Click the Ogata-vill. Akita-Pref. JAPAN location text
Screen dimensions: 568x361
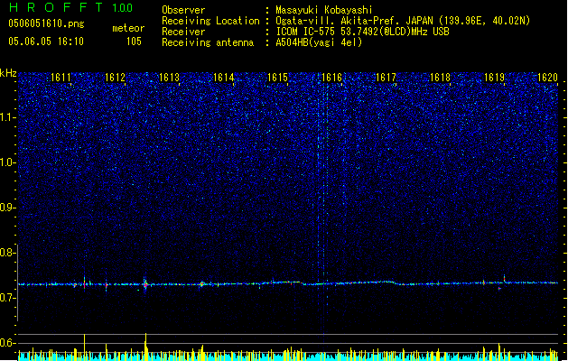pyautogui.click(x=403, y=21)
